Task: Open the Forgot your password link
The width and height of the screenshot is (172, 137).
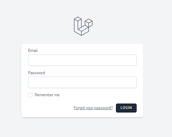Action: [93, 108]
